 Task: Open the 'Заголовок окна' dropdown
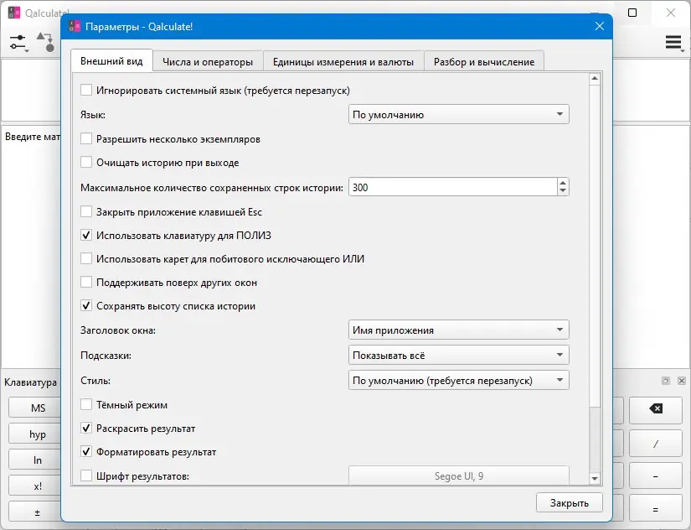[458, 330]
